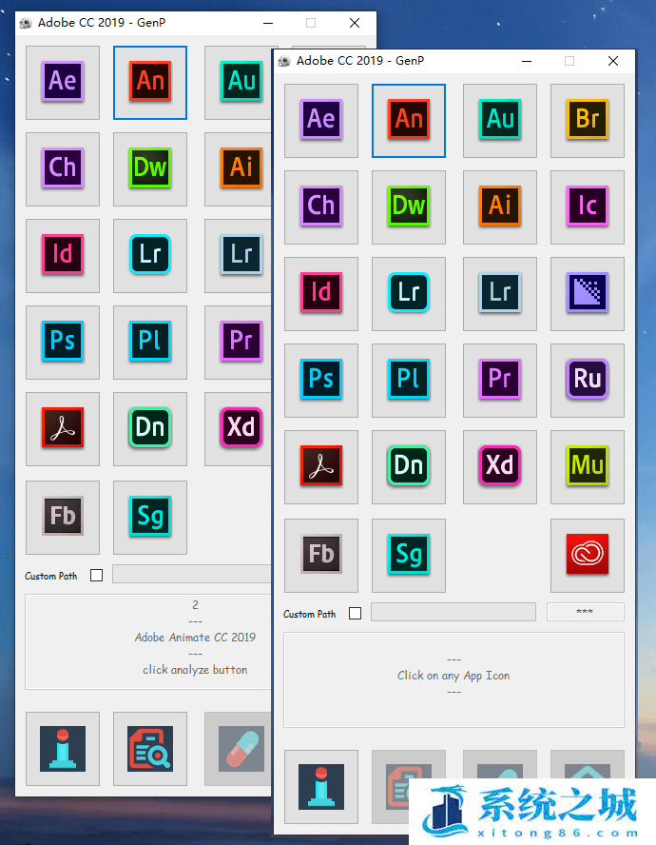Enable Custom Path checkbox in back window
The width and height of the screenshot is (656, 845).
click(96, 576)
